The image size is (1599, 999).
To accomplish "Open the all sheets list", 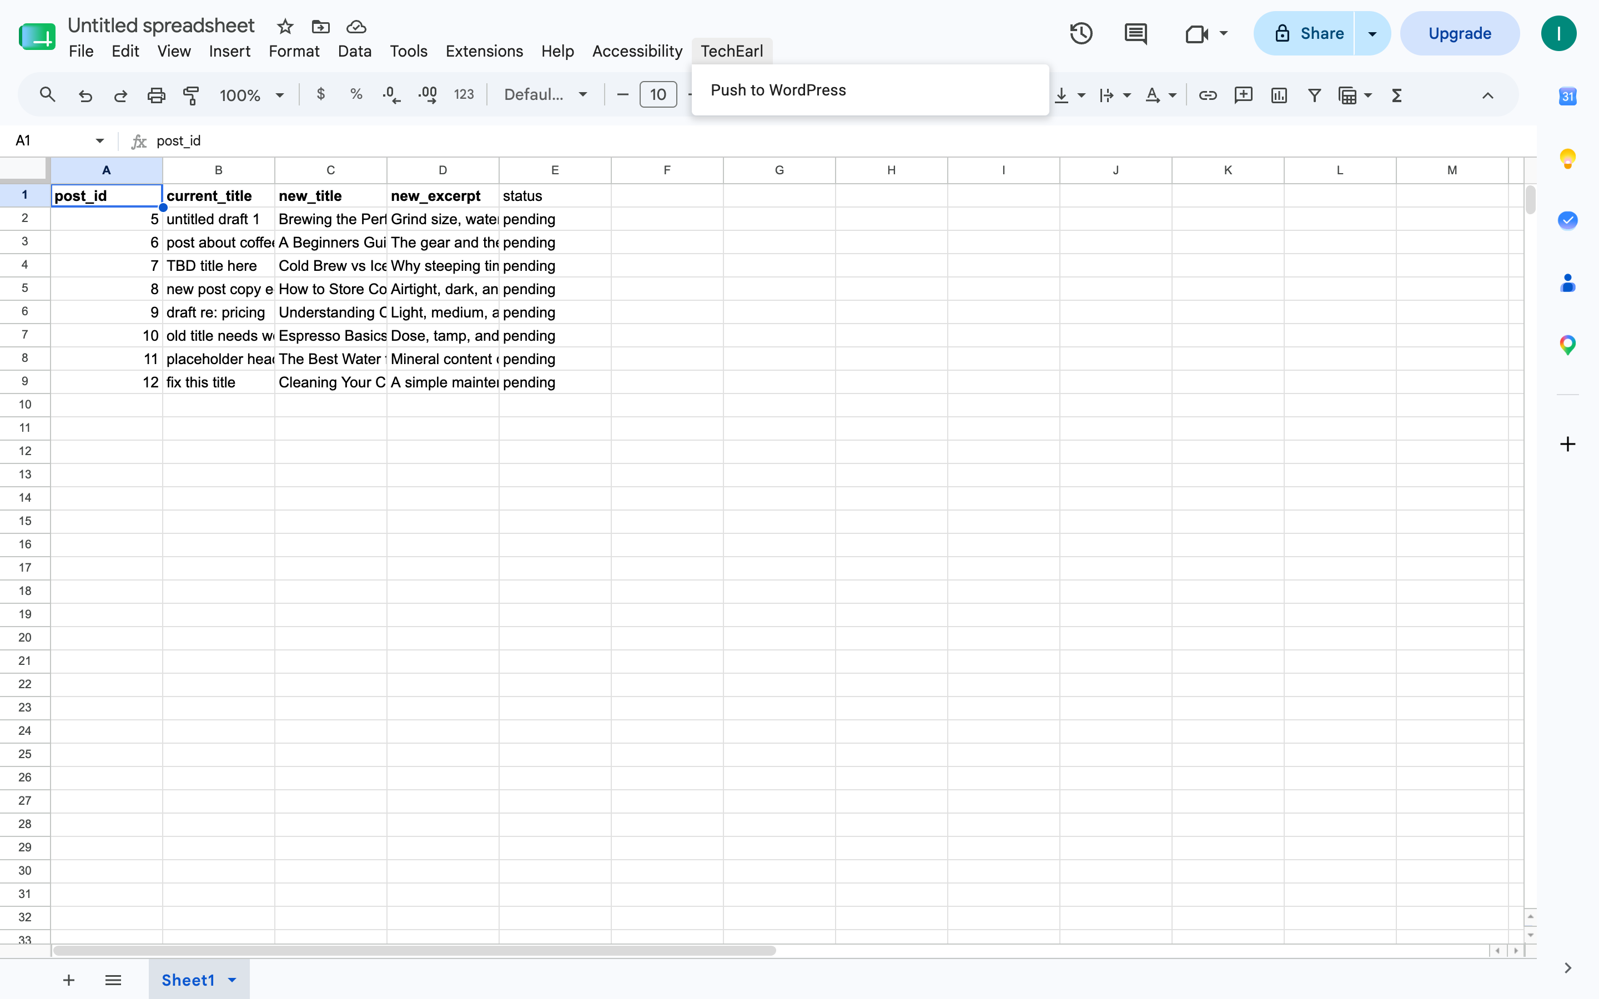I will [113, 980].
